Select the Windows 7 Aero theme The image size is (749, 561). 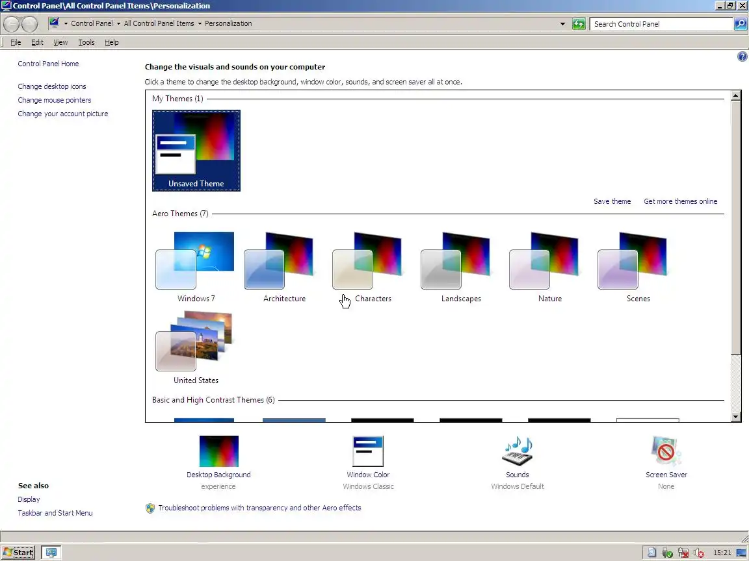(x=196, y=267)
